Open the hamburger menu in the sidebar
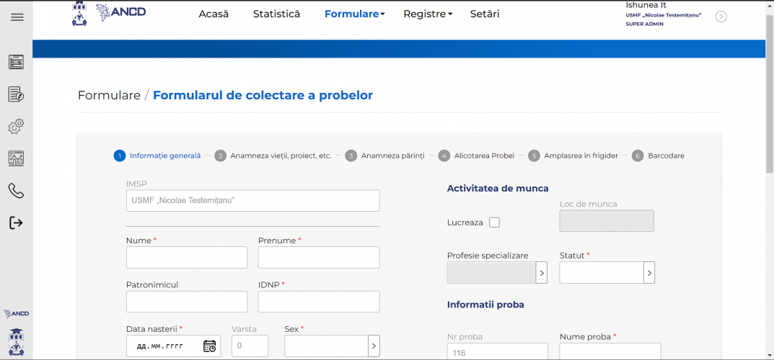774x360 pixels. (x=17, y=17)
